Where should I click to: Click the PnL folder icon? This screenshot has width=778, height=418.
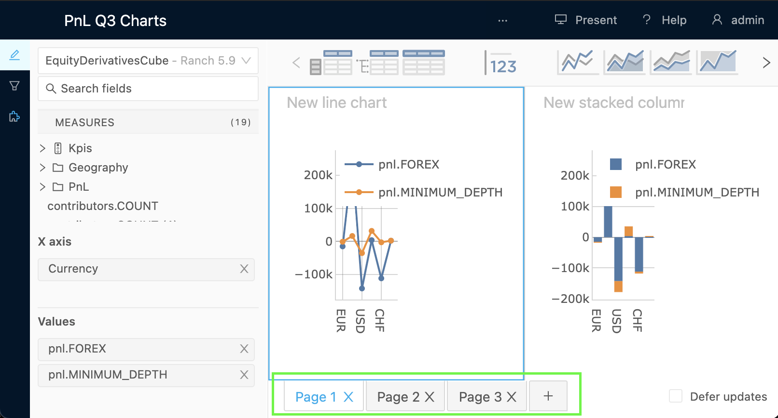[x=58, y=186]
